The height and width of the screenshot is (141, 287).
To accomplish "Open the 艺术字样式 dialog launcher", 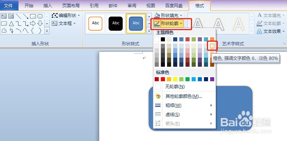I will (284, 43).
